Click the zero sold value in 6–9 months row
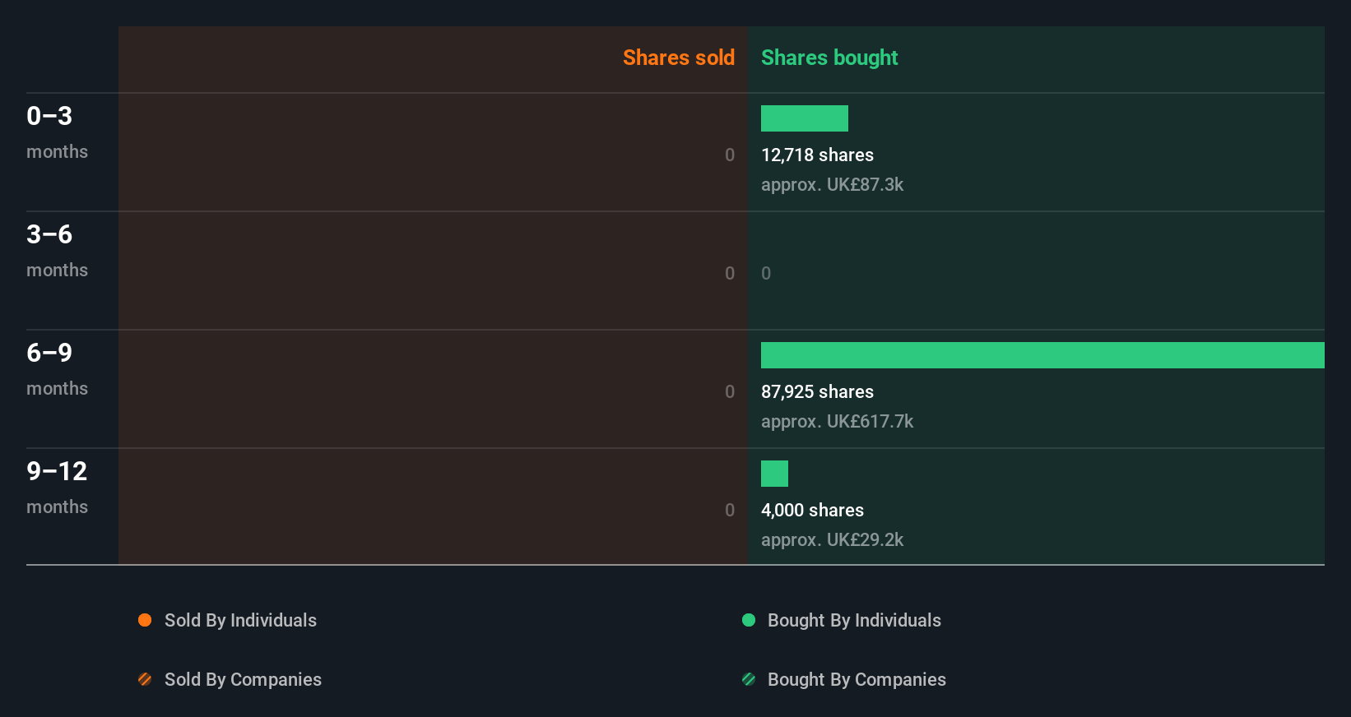The width and height of the screenshot is (1351, 717). pos(730,392)
